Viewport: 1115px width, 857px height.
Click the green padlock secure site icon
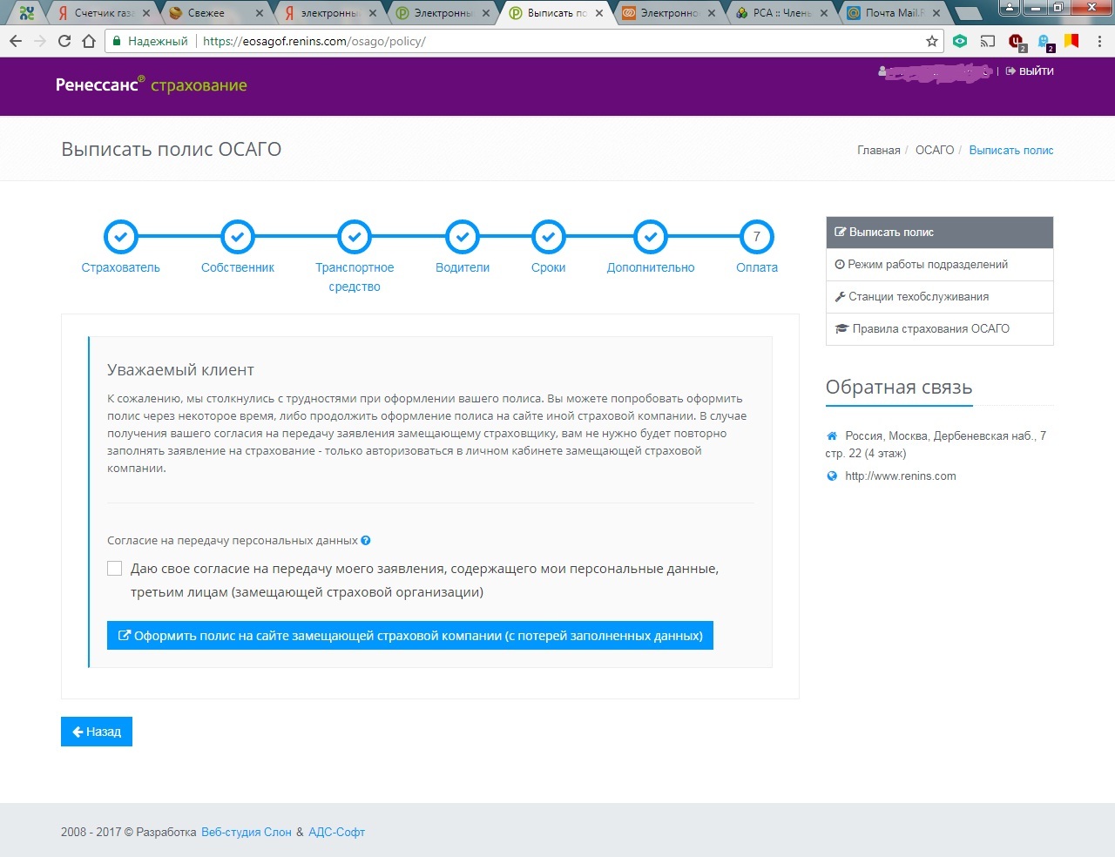pos(116,41)
